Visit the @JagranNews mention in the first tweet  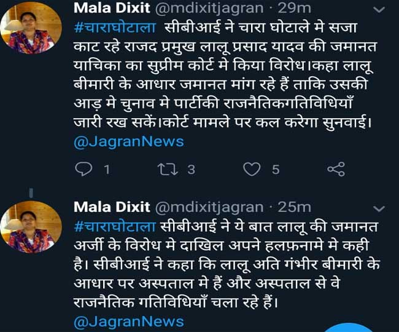pyautogui.click(x=128, y=141)
